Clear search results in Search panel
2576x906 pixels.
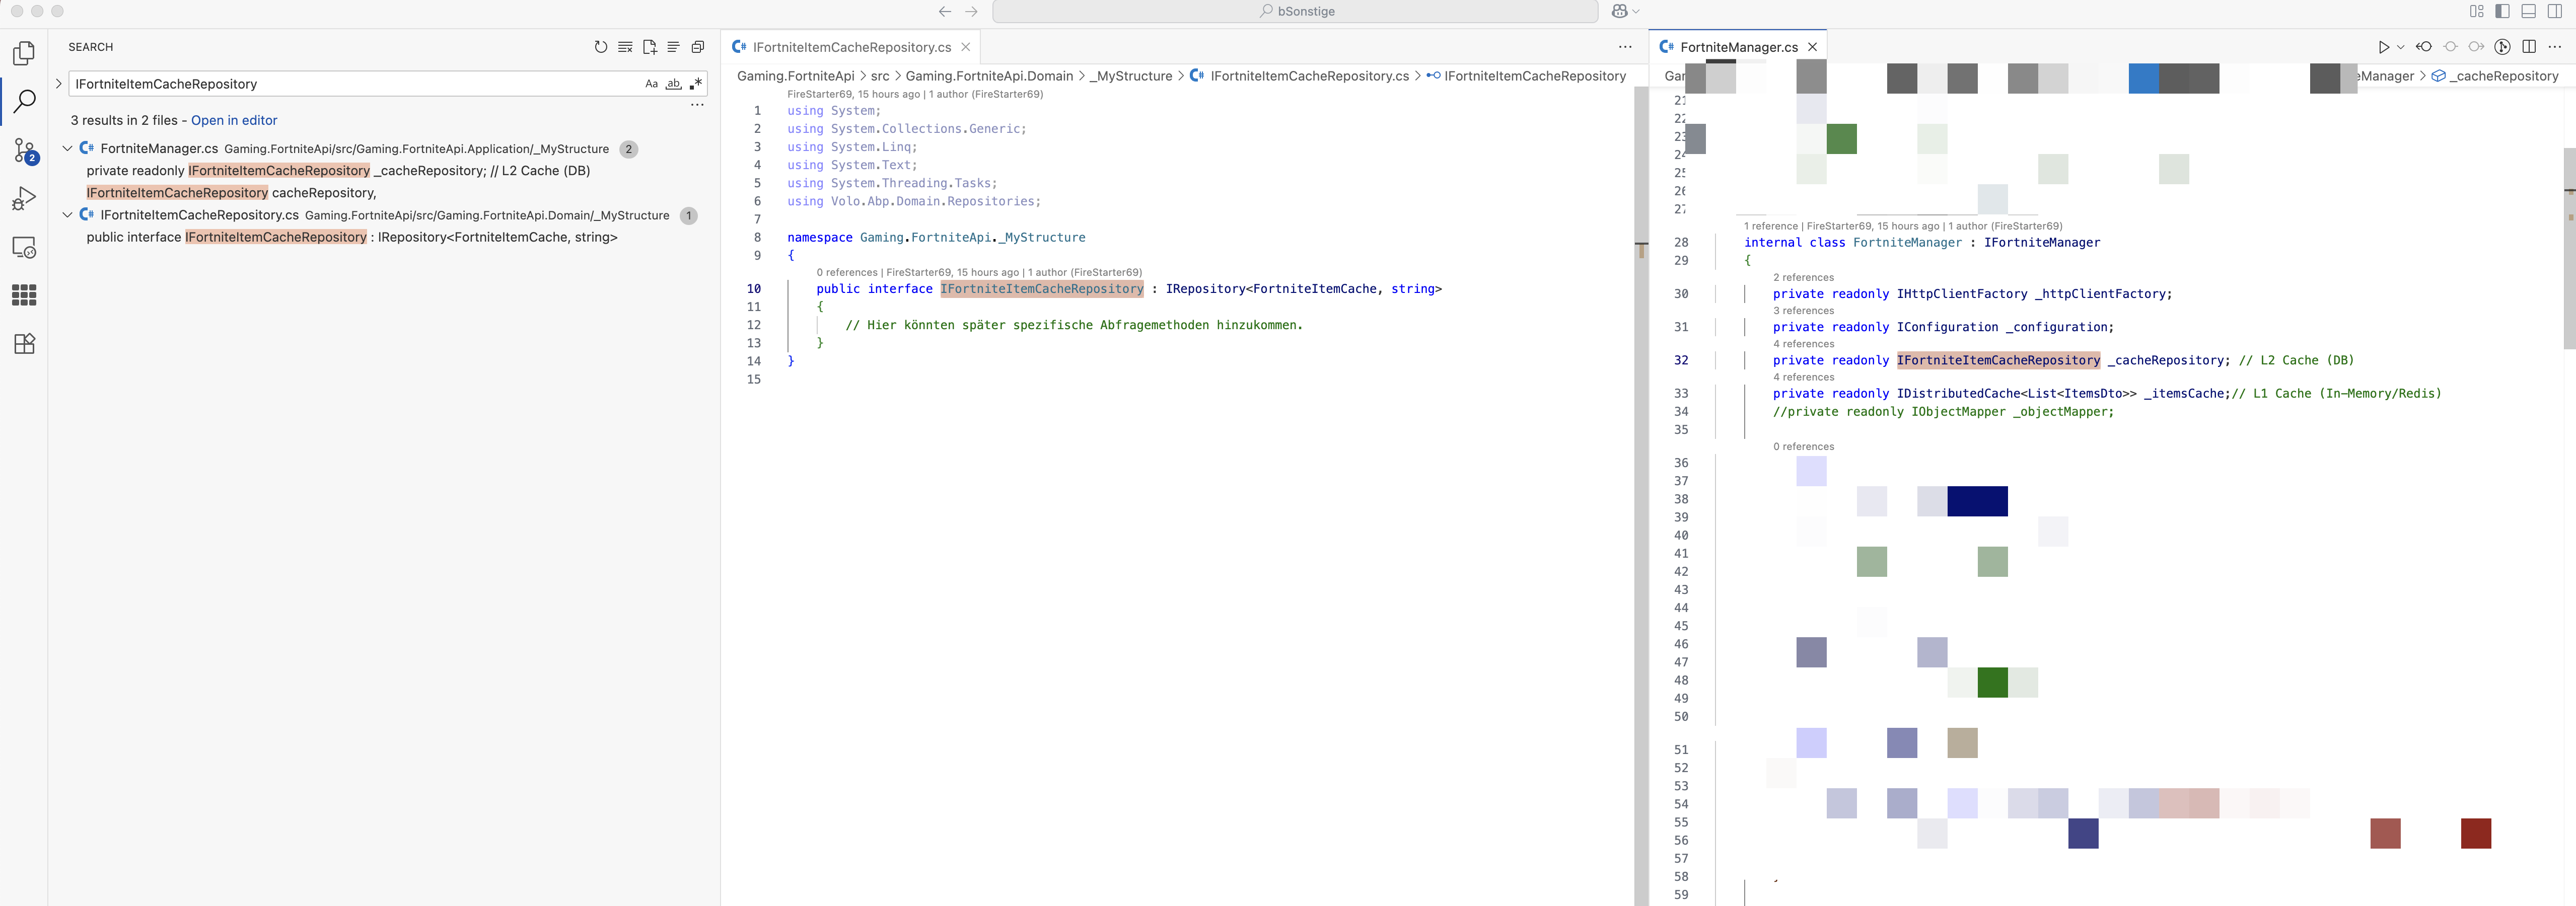[625, 47]
